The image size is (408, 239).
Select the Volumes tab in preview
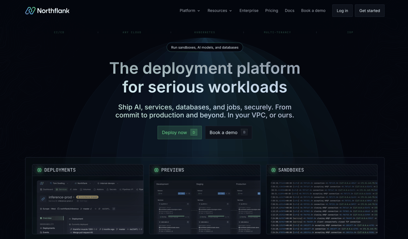click(85, 189)
